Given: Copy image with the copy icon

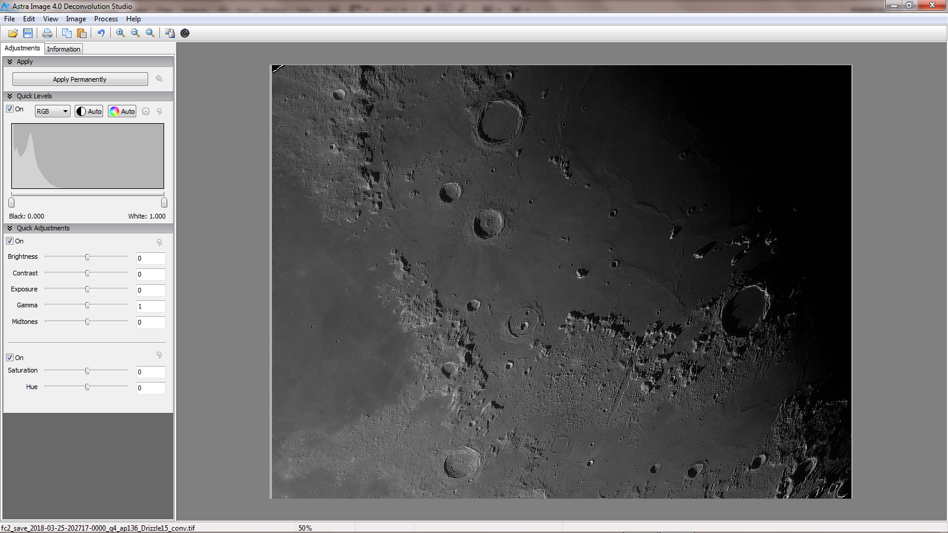Looking at the screenshot, I should click(x=67, y=33).
